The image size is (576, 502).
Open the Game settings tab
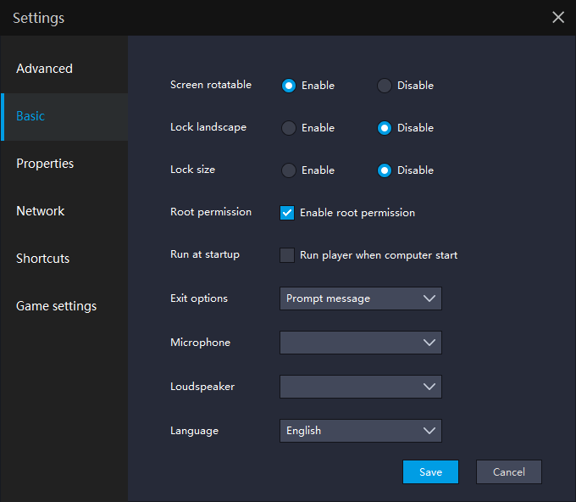57,306
